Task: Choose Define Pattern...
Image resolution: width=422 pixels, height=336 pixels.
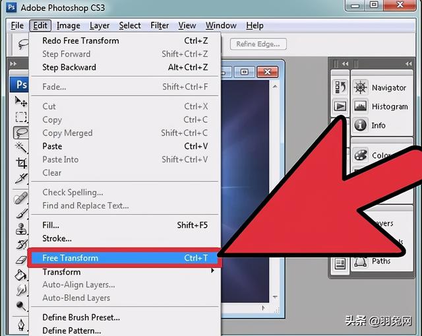Action: 125,330
